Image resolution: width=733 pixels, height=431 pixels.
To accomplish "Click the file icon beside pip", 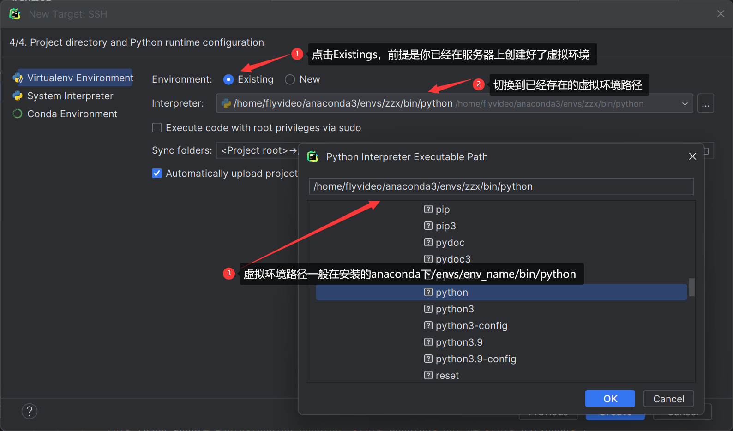I will (428, 209).
